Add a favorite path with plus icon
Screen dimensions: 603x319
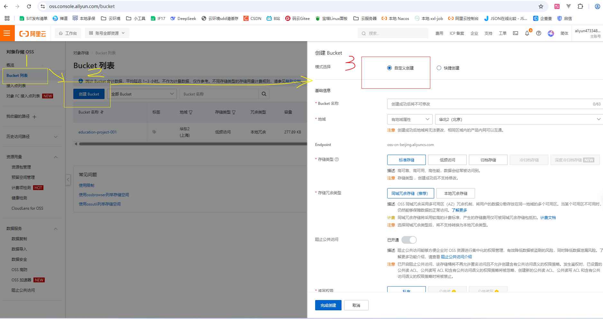pos(34,117)
